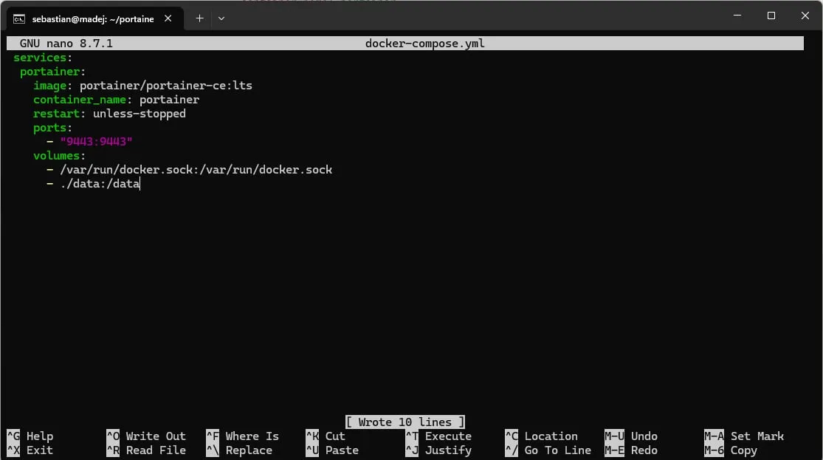Place cursor on 'portainer:' service key

[x=52, y=72]
